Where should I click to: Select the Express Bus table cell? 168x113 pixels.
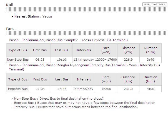tap(18, 89)
